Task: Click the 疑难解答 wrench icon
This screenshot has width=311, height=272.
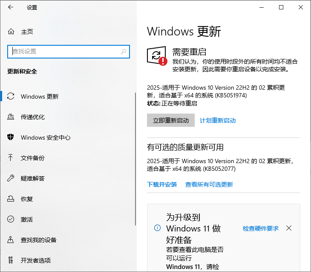Action: click(x=11, y=178)
